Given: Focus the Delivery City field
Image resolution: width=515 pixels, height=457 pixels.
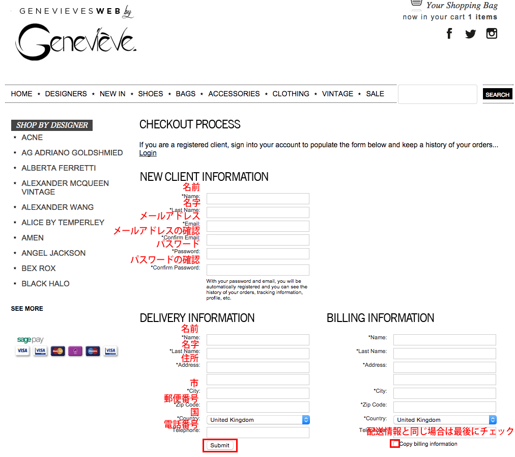Looking at the screenshot, I should [258, 393].
